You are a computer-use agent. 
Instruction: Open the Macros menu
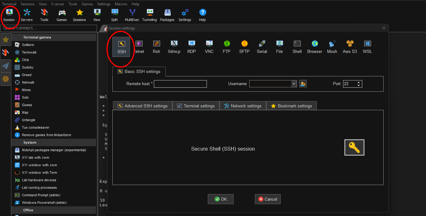coord(121,4)
